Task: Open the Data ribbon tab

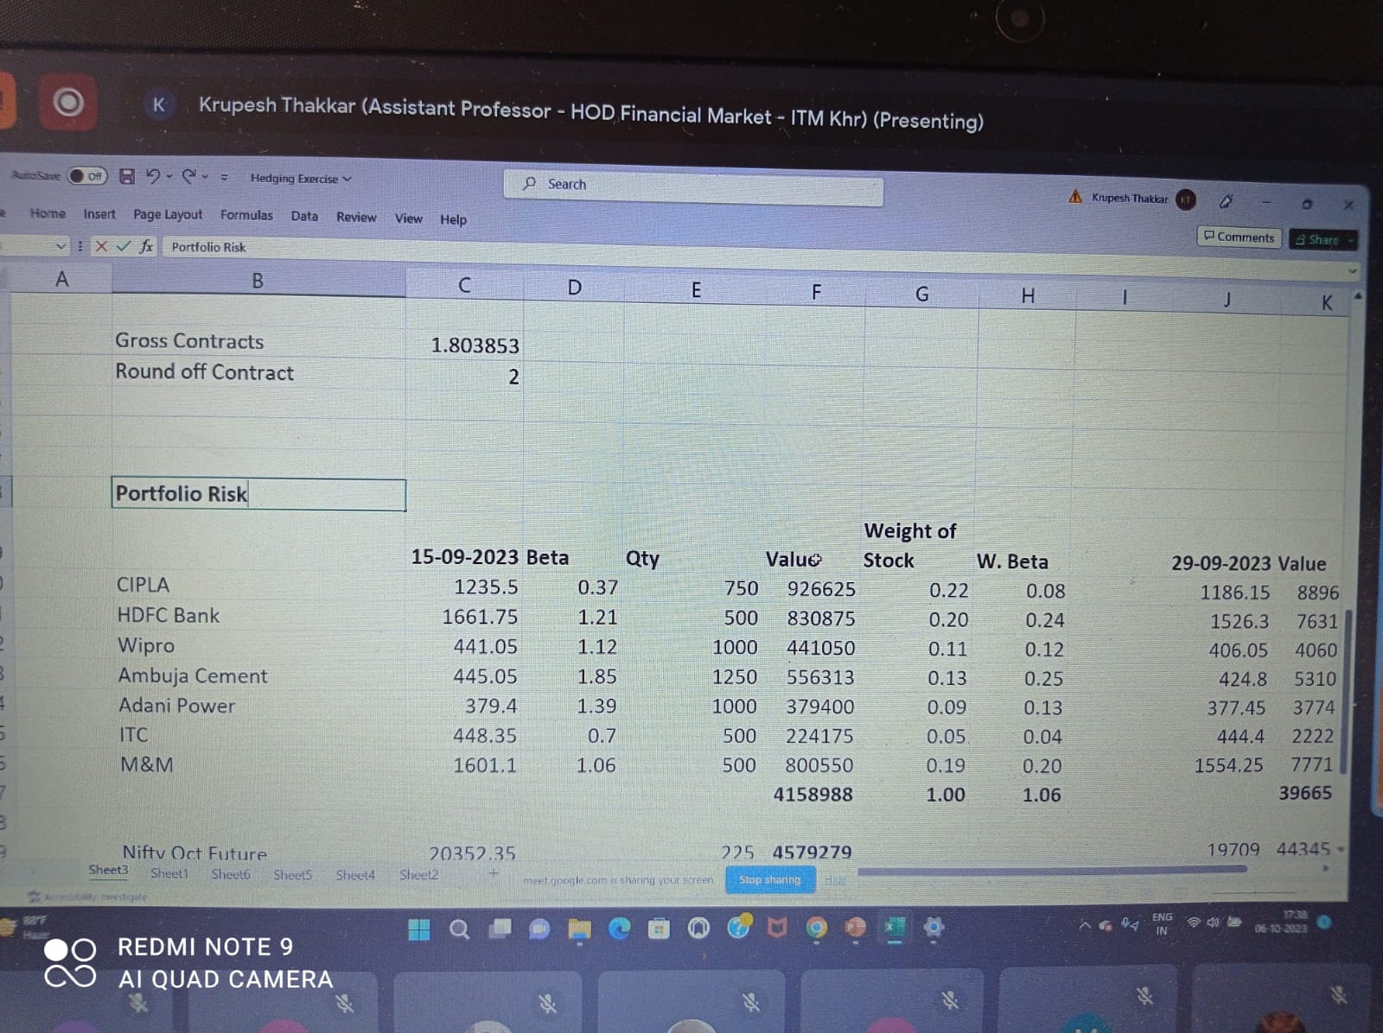Action: [304, 216]
